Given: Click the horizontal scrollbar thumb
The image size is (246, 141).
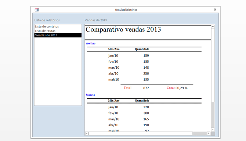Looking at the screenshot, I should 141,133.
